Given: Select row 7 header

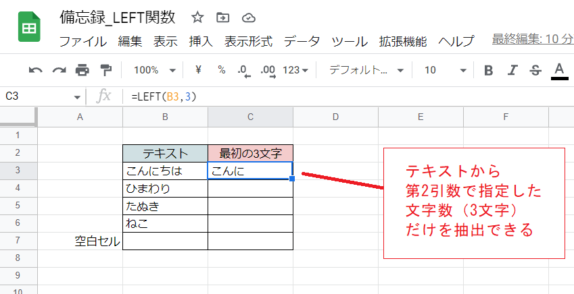Looking at the screenshot, I should click(18, 241).
